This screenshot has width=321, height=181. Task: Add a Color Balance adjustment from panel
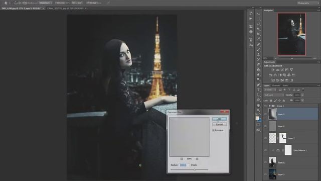pos(275,75)
